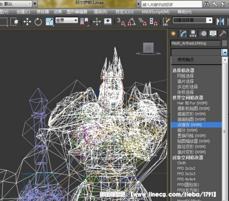Toggle the Spinner Snap button

(x=153, y=22)
